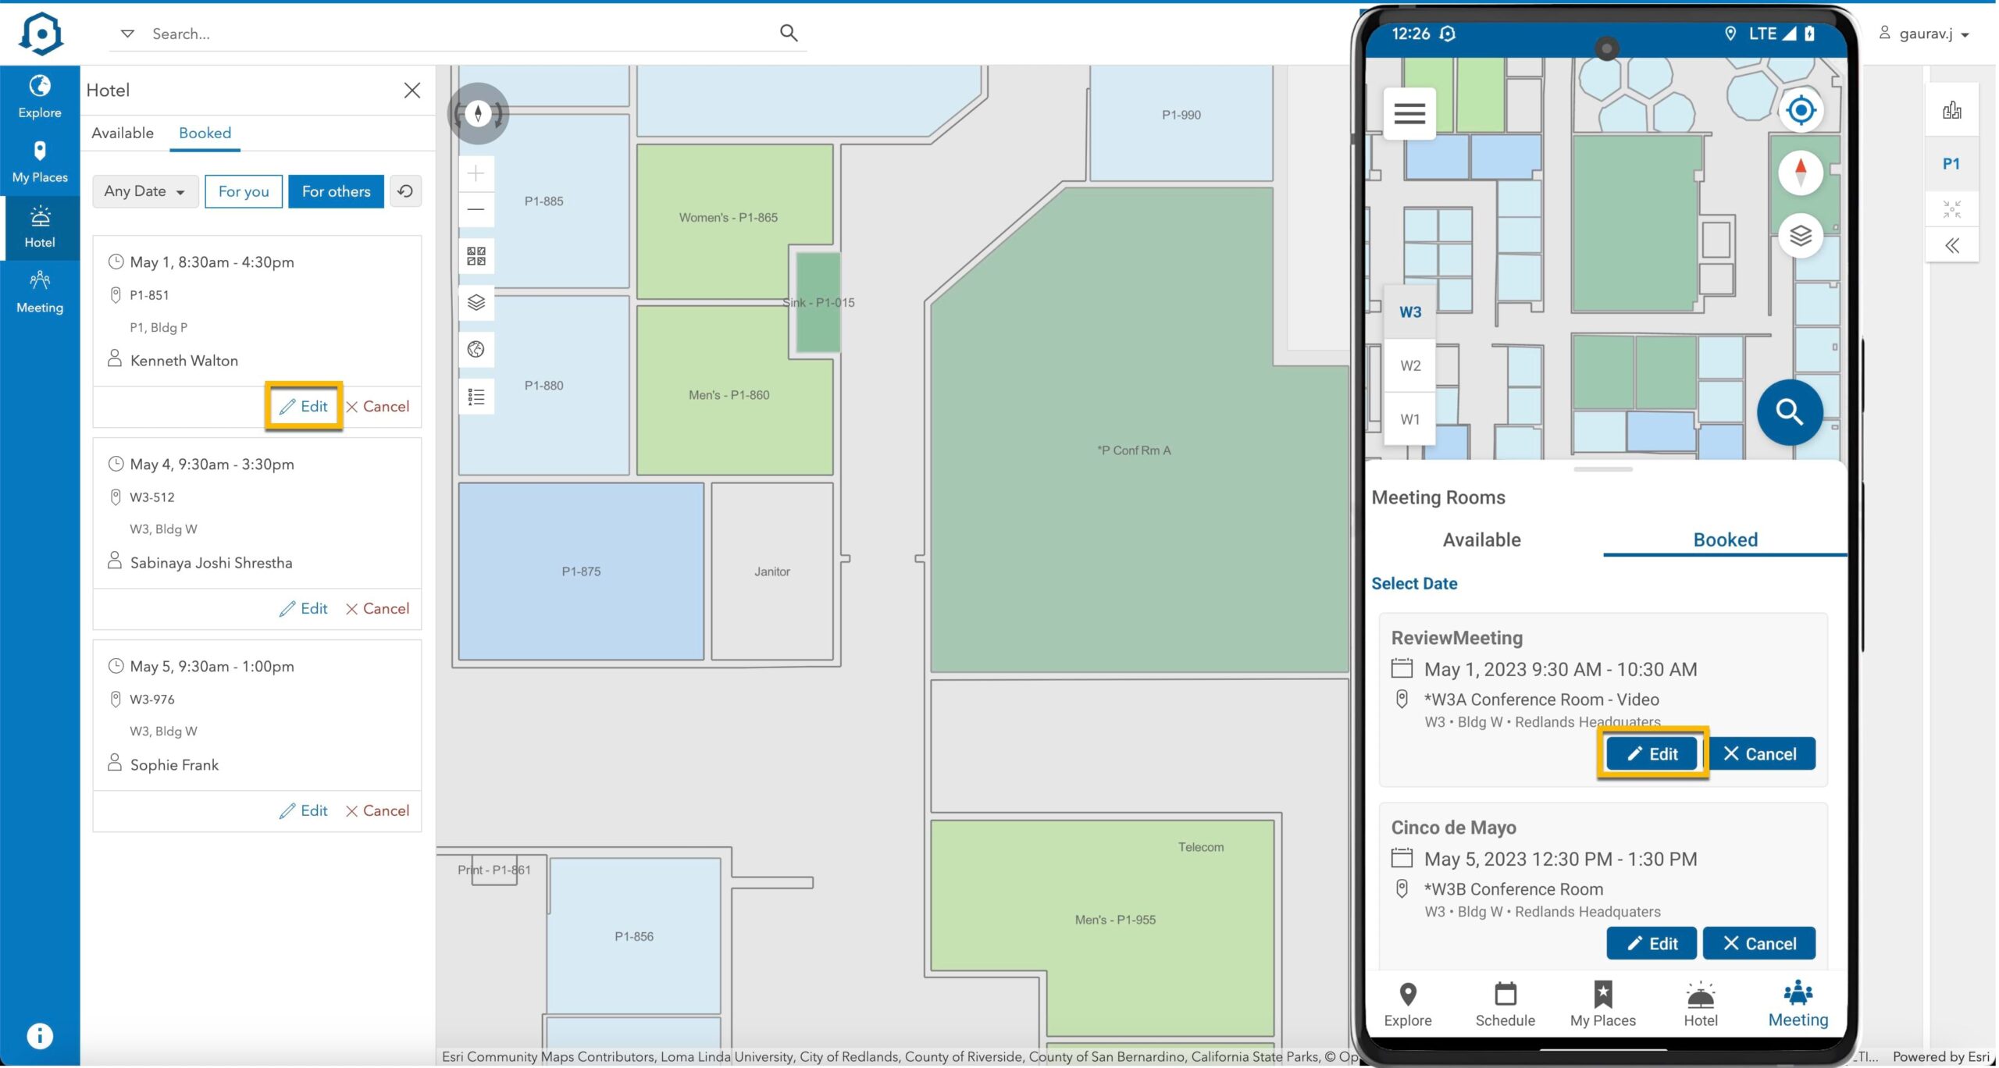Switch to Booked tab in Hotel panel
Viewport: 1999px width, 1068px height.
coord(204,132)
